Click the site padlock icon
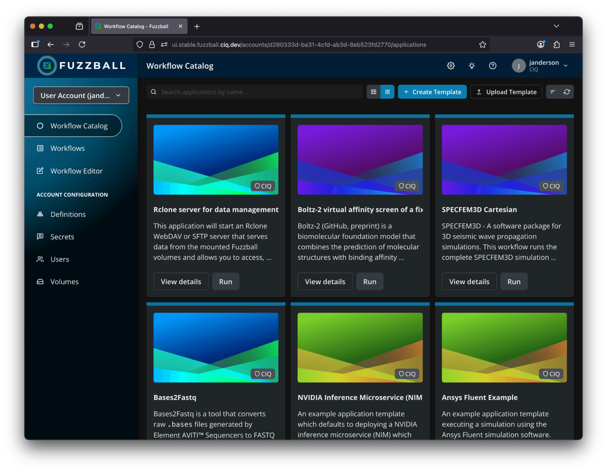607x472 pixels. click(152, 45)
